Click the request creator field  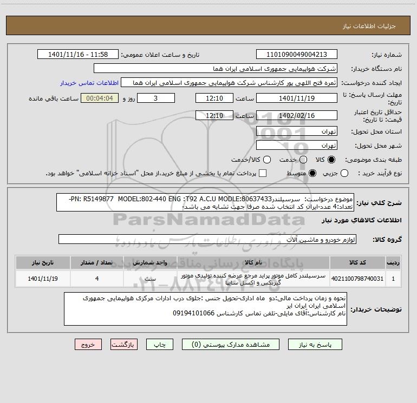click(229, 83)
